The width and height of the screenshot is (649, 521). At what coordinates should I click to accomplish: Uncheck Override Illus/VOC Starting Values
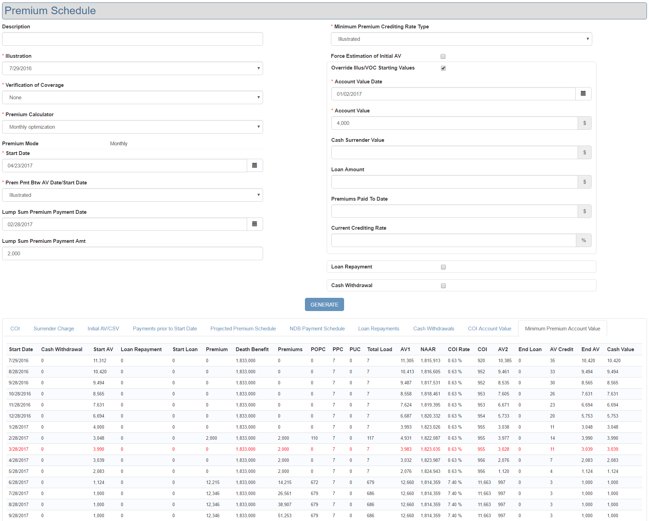tap(443, 68)
